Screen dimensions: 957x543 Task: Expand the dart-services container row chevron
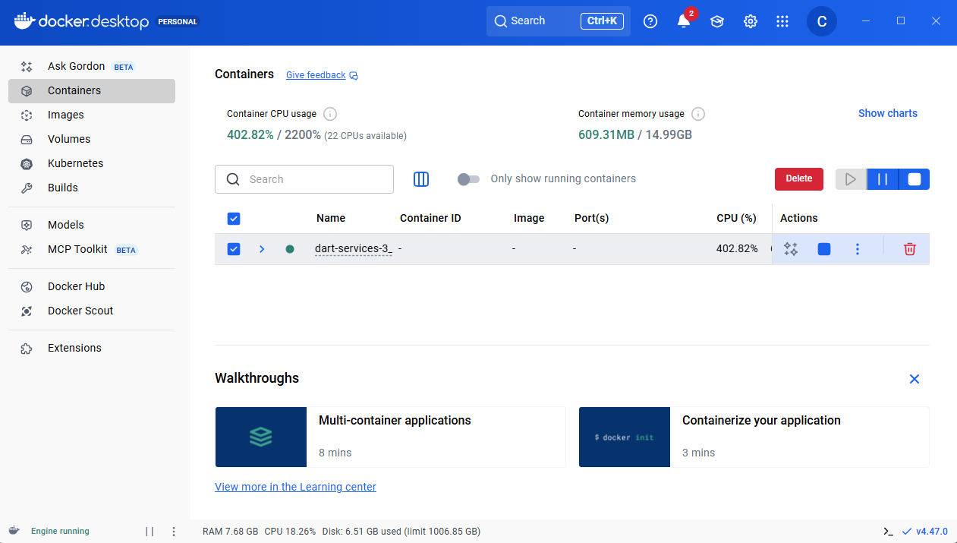262,249
